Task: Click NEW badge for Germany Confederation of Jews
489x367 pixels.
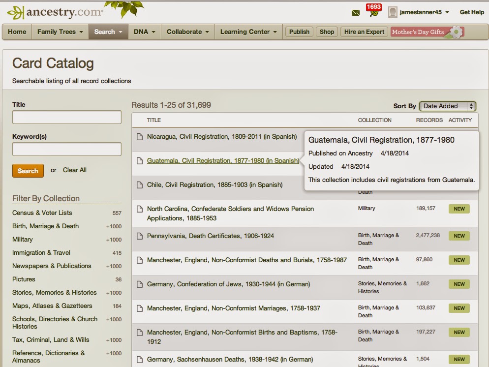Action: pyautogui.click(x=459, y=284)
